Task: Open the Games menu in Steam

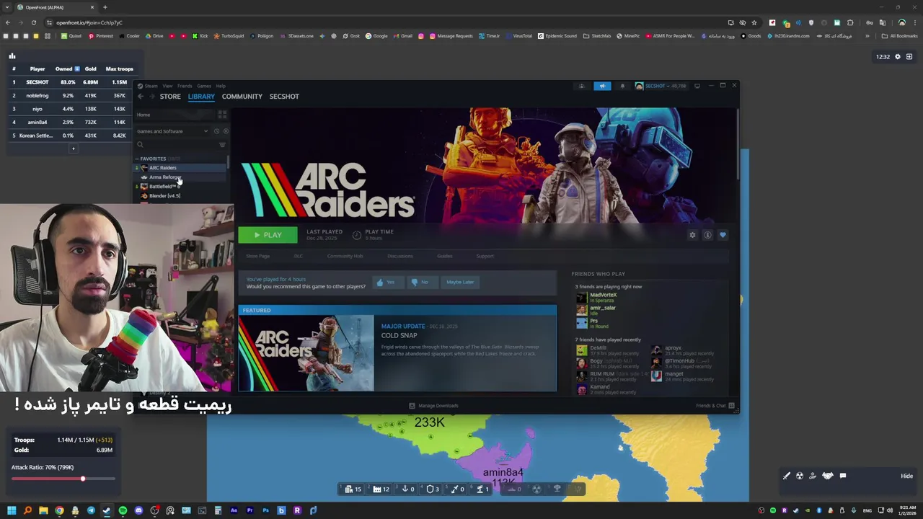Action: [x=204, y=86]
